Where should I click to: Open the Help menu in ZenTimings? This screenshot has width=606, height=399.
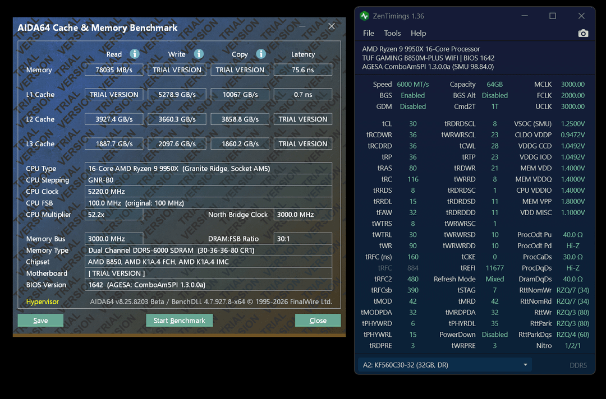(418, 33)
